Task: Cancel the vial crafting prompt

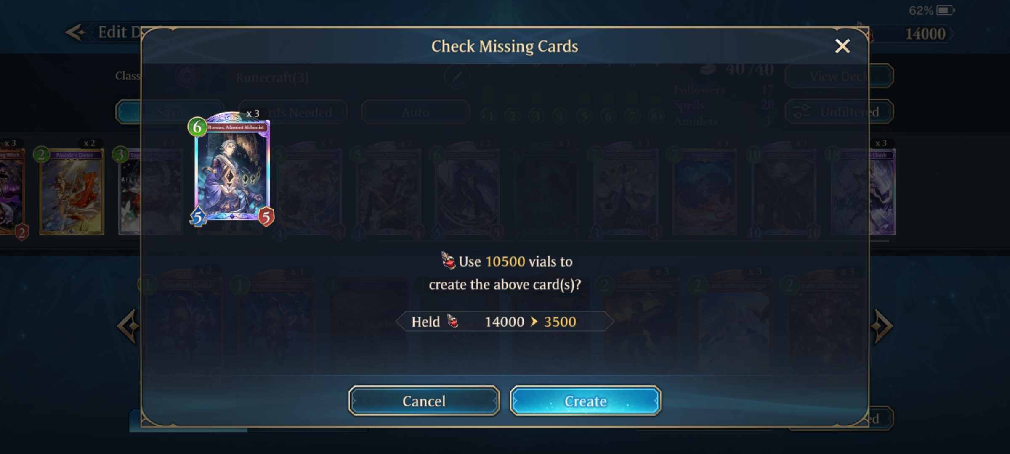Action: [424, 401]
